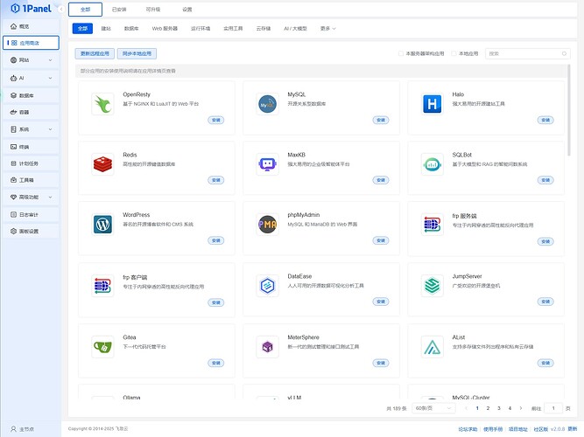
Task: Switch to the 已安装 installed tab
Action: click(x=119, y=10)
